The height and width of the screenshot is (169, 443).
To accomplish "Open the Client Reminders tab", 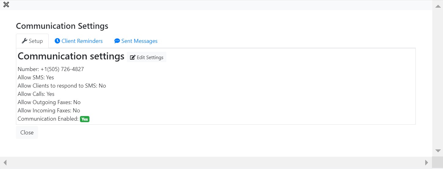I will 79,41.
